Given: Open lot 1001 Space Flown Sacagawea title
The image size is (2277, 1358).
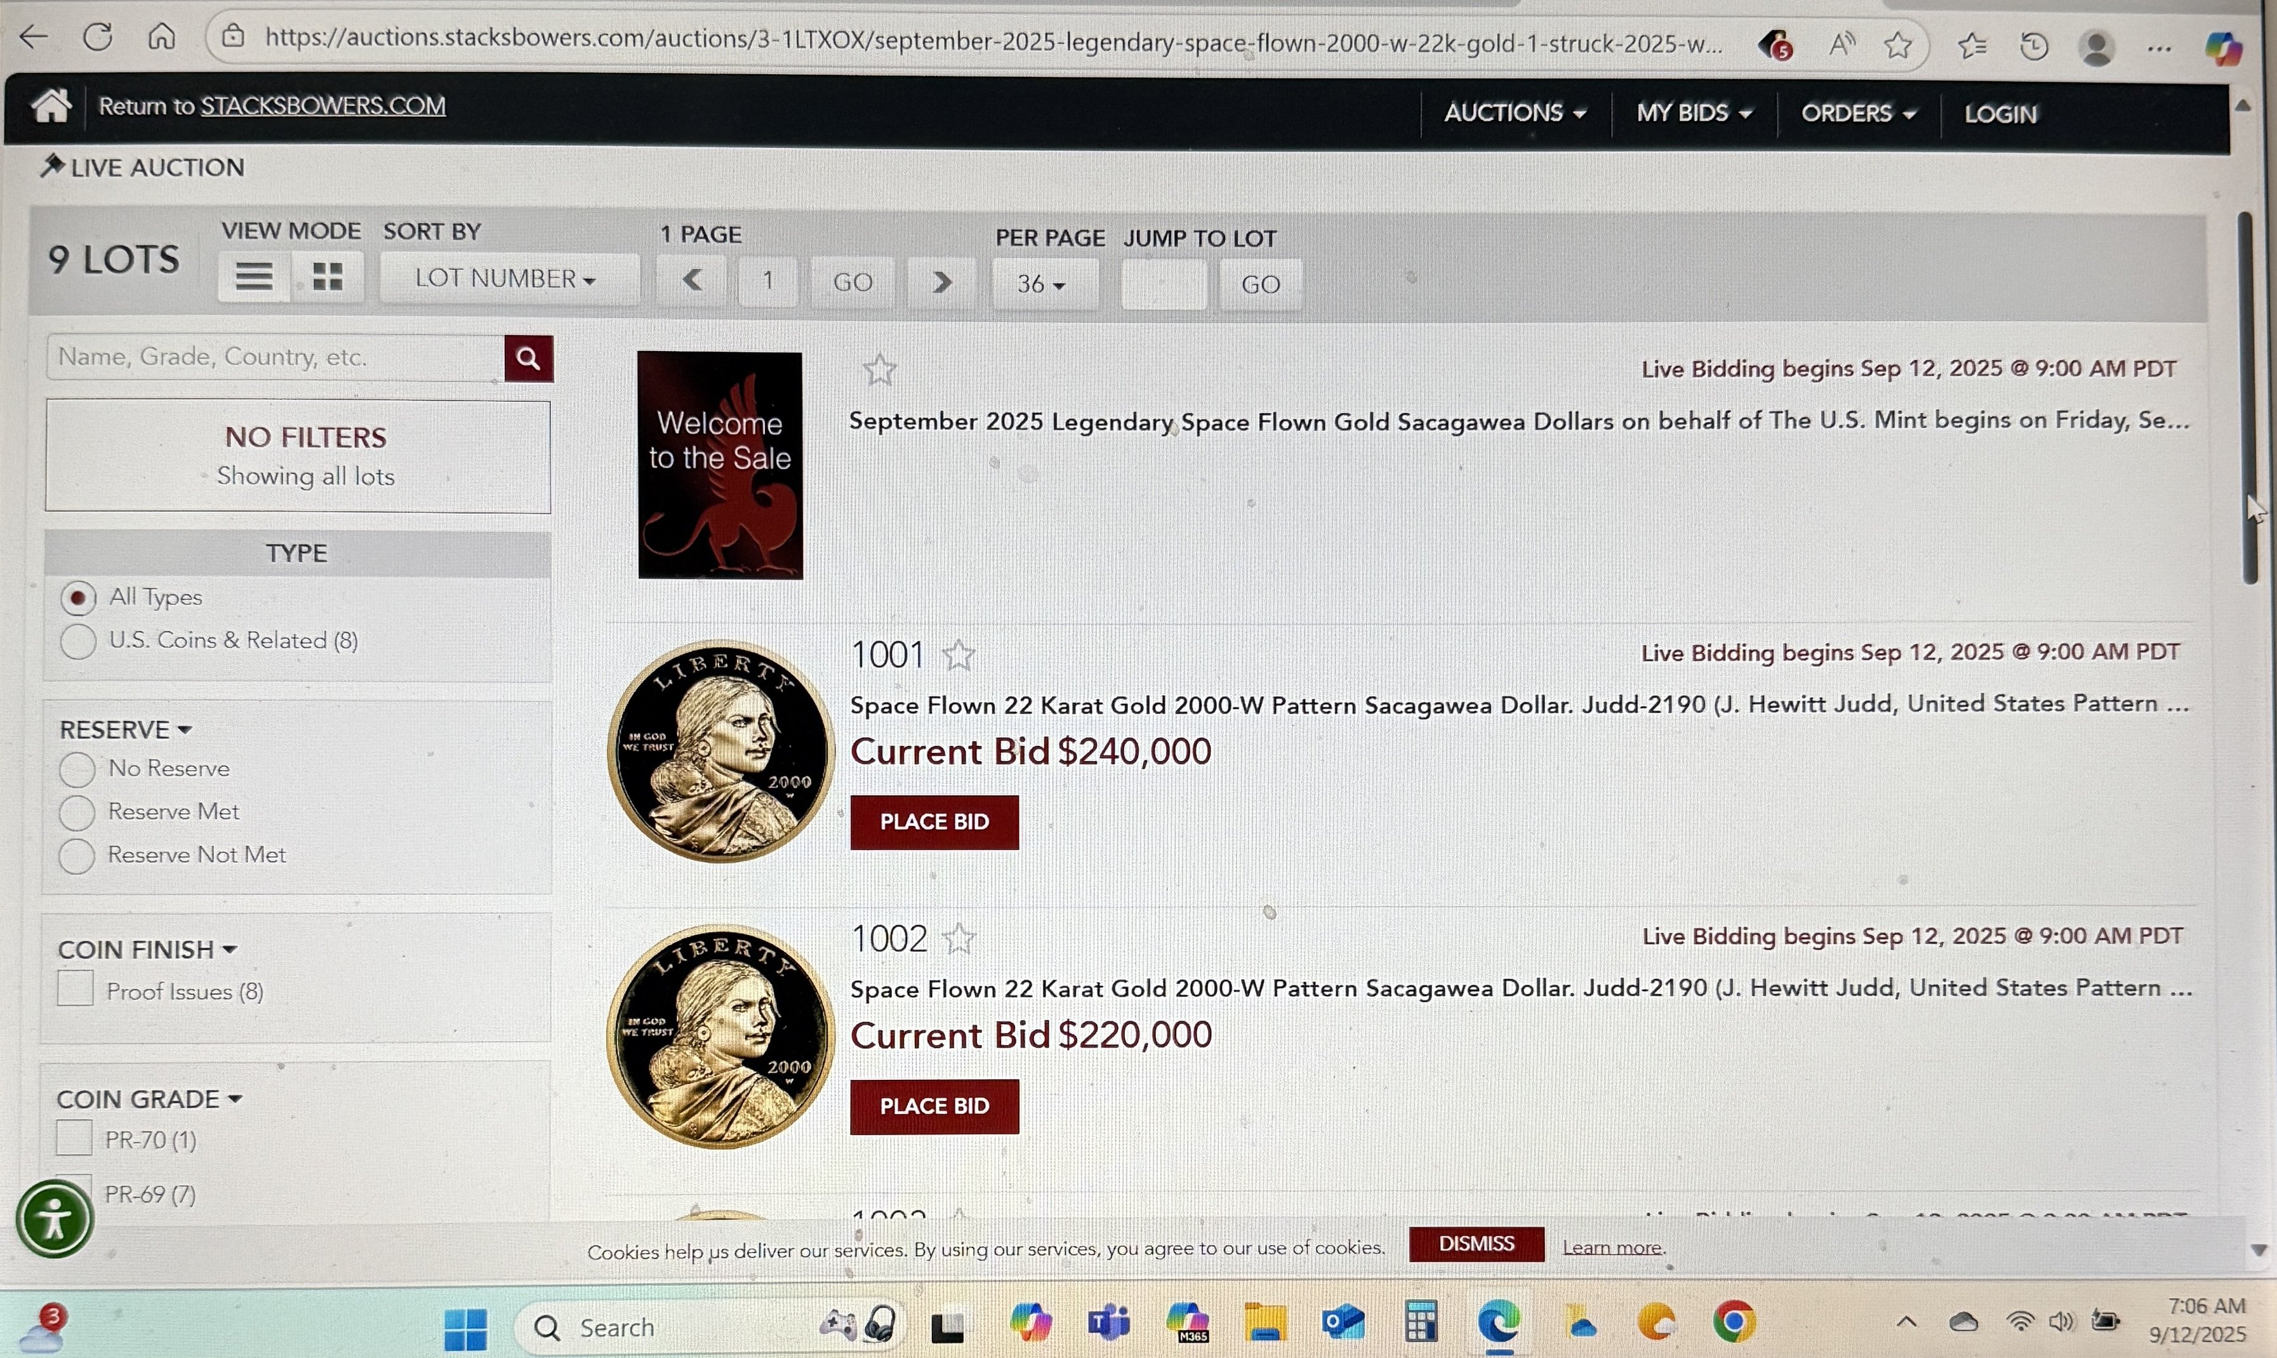Looking at the screenshot, I should pos(1518,705).
